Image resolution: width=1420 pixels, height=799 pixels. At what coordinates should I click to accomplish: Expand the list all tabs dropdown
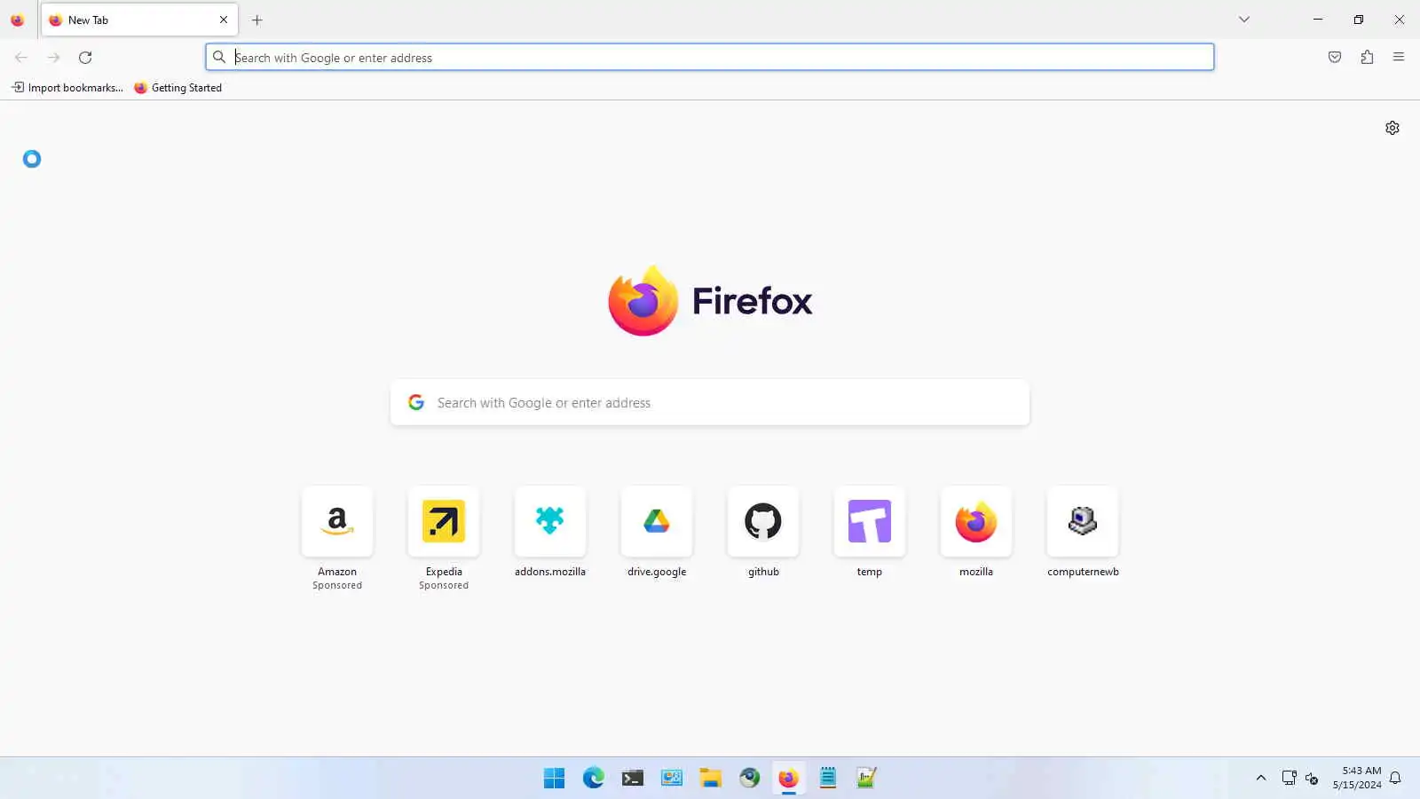pyautogui.click(x=1244, y=20)
